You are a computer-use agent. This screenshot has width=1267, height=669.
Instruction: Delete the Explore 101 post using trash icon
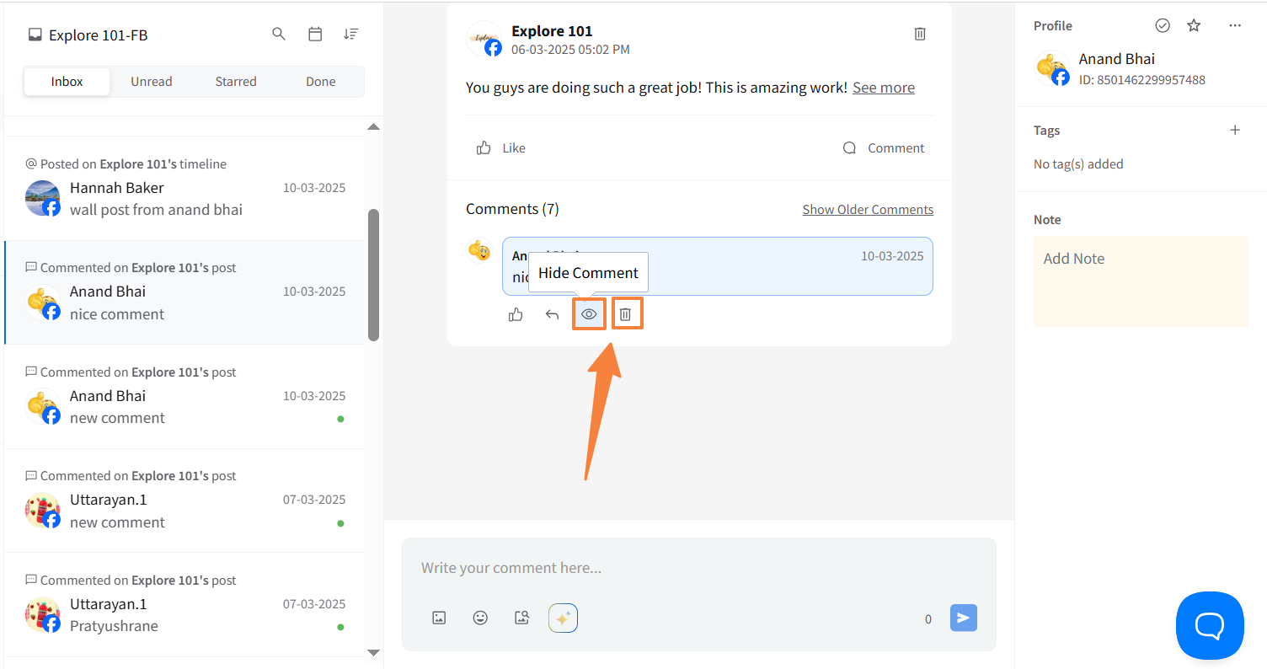click(920, 34)
